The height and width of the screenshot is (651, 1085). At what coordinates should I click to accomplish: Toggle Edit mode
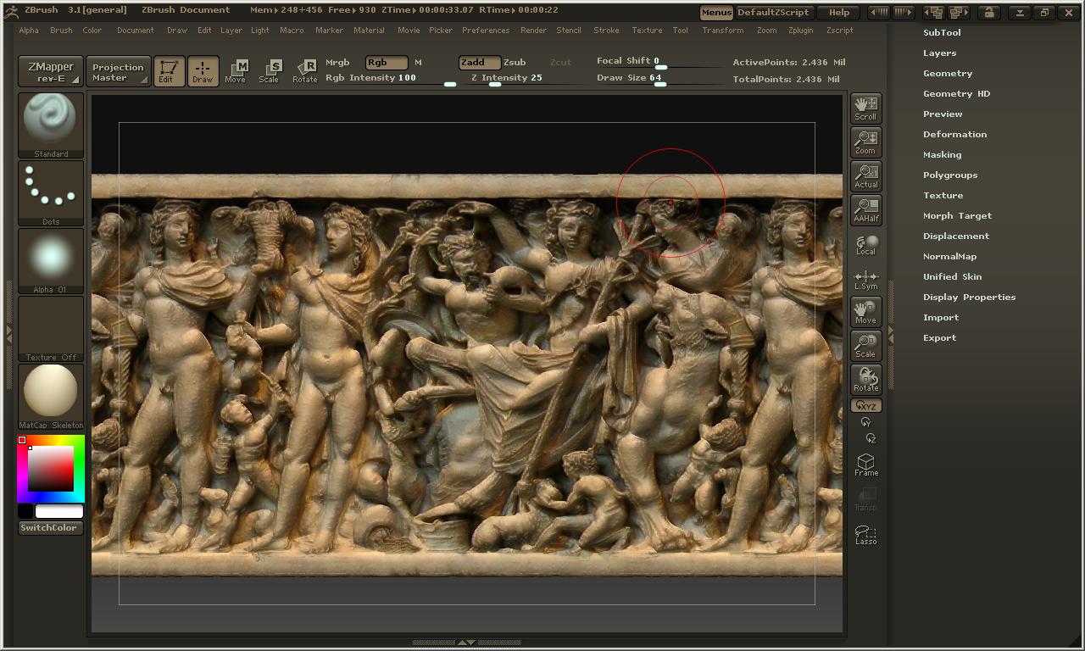tap(169, 71)
